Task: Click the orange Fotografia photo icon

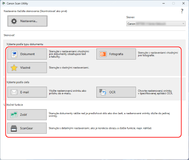Action: click(x=103, y=54)
